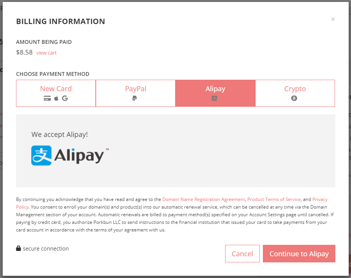Click the 'CHOOSE PAYMENT METHOD' label
The image size is (351, 278).
(53, 74)
